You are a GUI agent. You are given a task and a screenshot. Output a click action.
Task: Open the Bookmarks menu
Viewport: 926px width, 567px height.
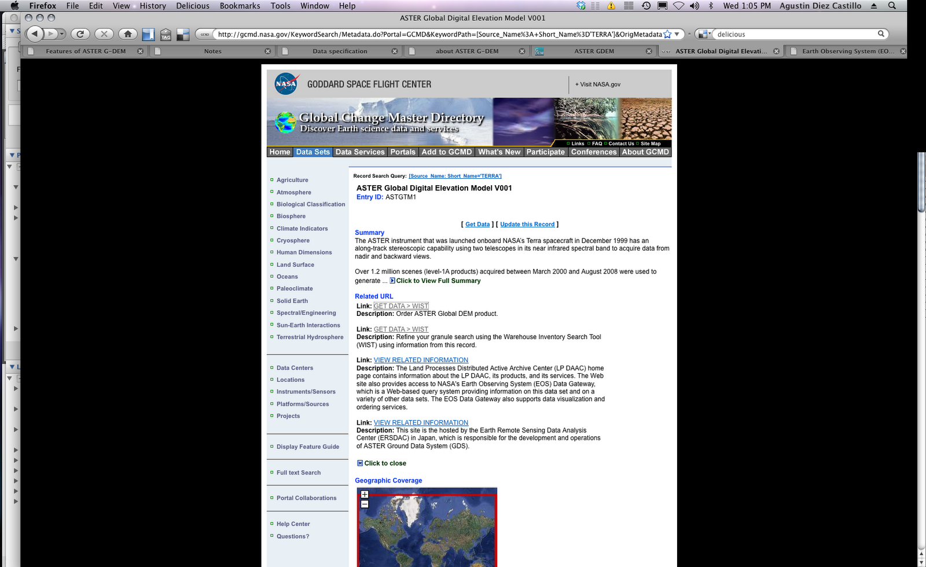[240, 6]
